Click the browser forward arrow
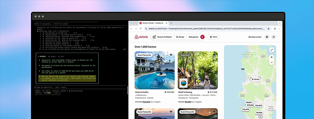Viewport: 314px width, 119px height. pyautogui.click(x=136, y=29)
